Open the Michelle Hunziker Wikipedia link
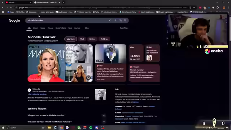 (x=37, y=94)
